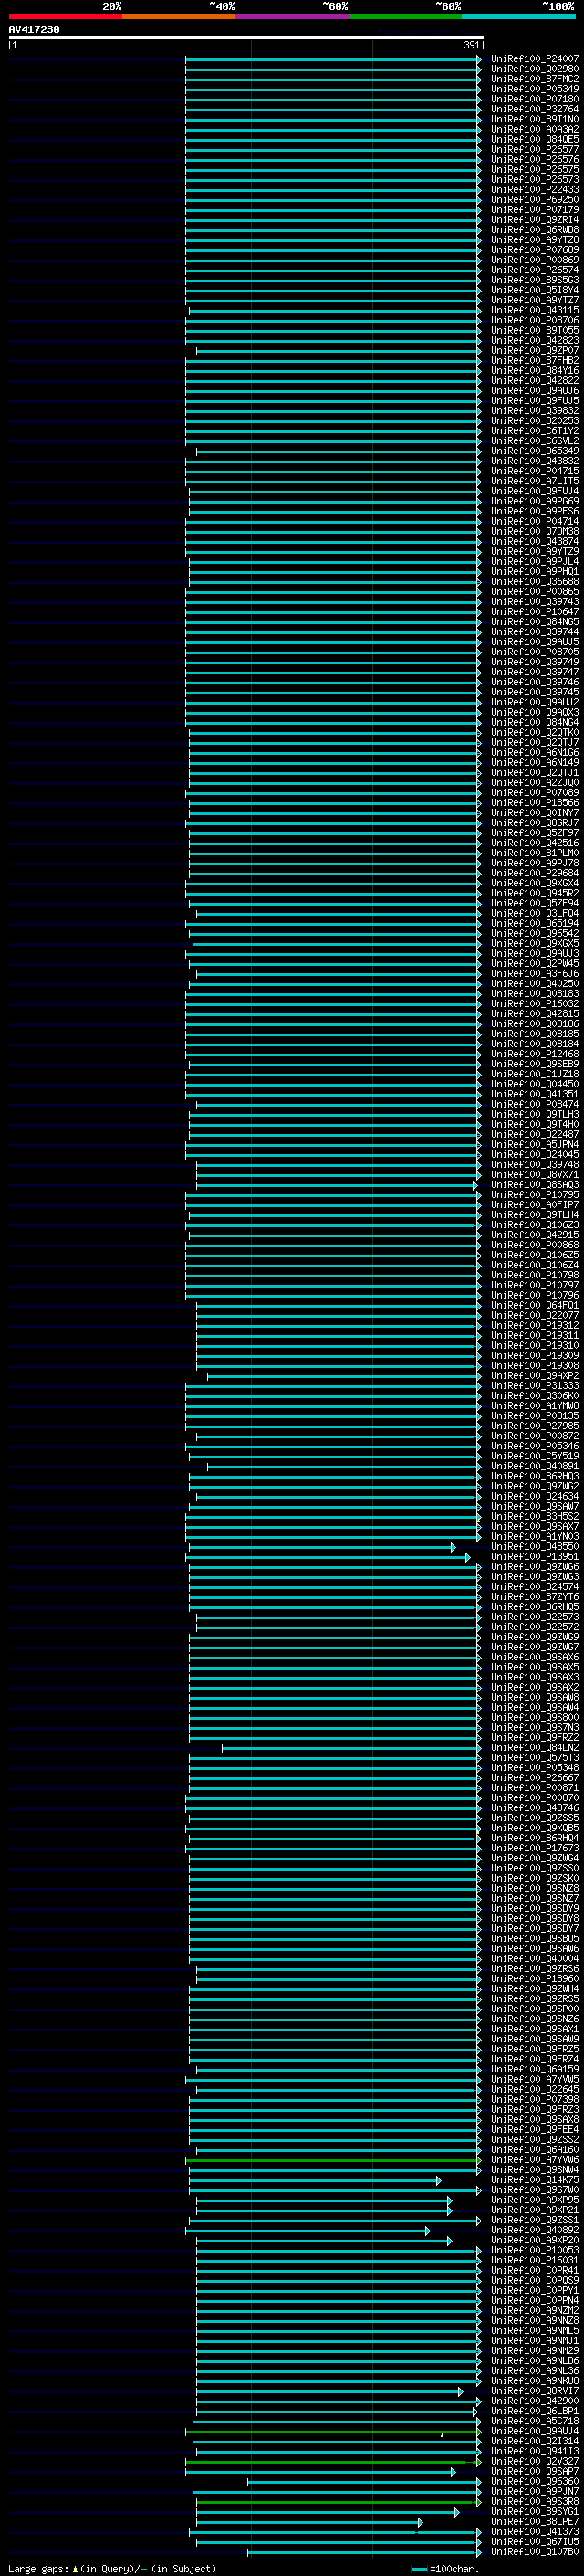
Task: Select the UniRef100_B9S5G3 hit
Action: 535,280
